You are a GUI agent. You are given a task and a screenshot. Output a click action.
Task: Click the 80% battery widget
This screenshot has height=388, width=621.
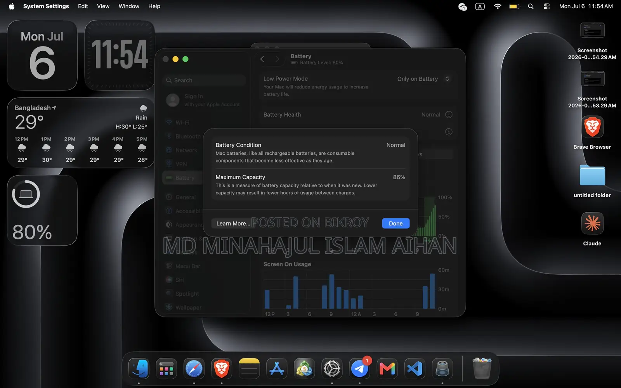tap(42, 210)
